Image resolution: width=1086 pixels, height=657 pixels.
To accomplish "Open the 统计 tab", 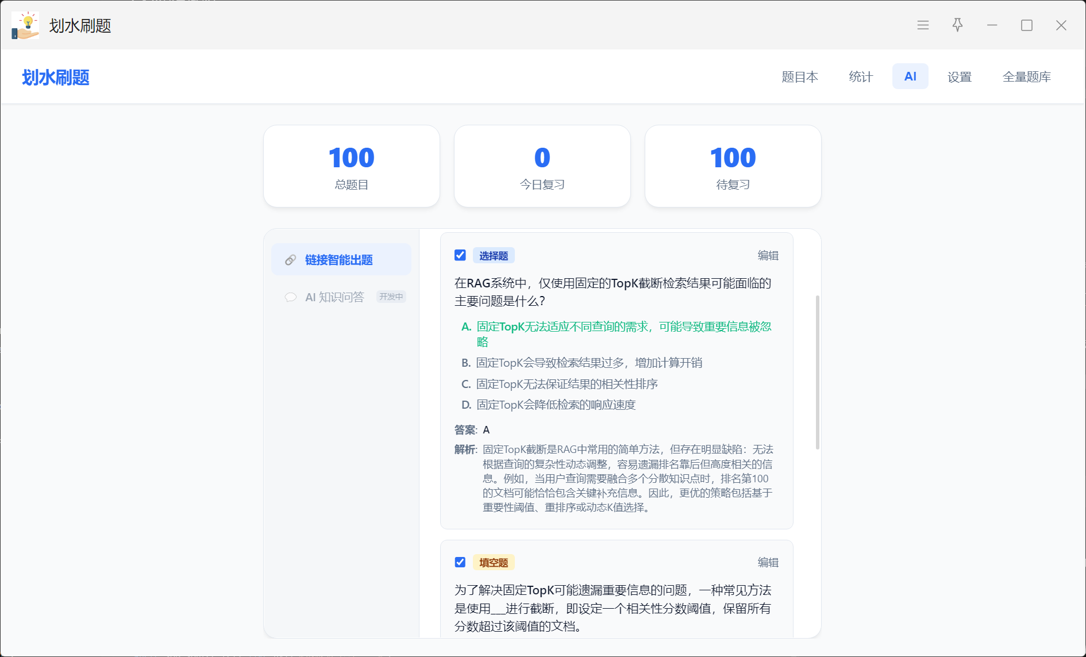I will click(x=861, y=76).
